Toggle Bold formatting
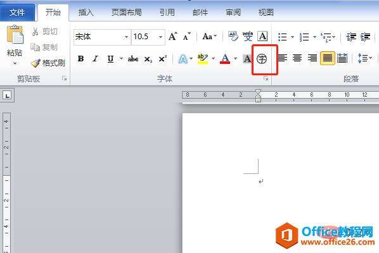The image size is (379, 253). coord(80,59)
